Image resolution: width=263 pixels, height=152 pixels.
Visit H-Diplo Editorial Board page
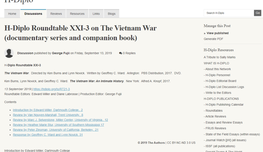221,81
